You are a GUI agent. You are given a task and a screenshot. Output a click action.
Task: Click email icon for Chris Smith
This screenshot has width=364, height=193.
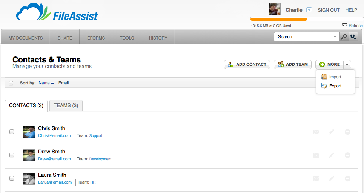pyautogui.click(x=316, y=132)
